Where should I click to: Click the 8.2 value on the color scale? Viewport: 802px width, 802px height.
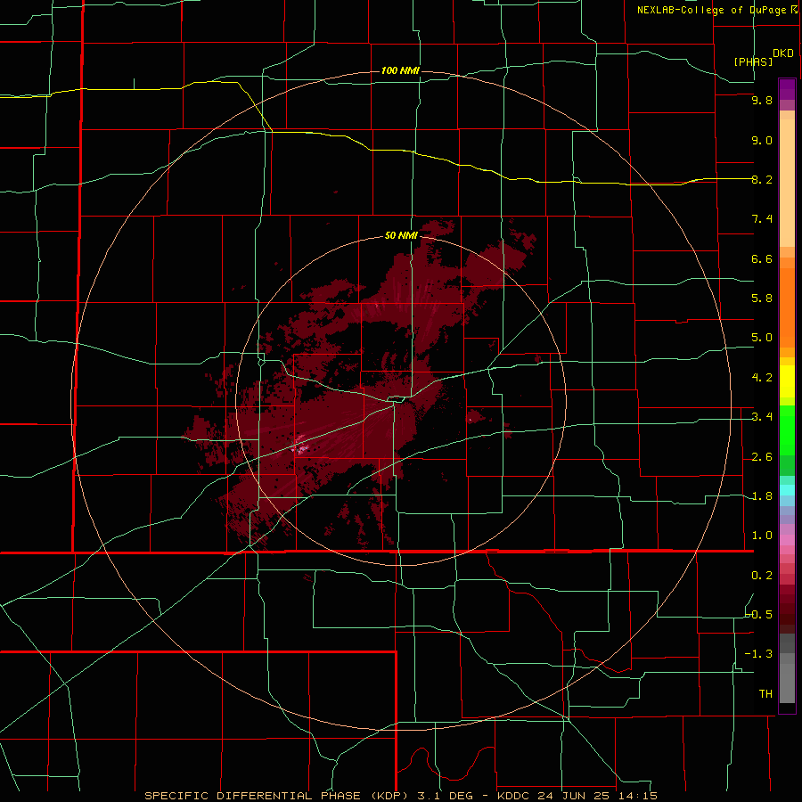(x=762, y=179)
